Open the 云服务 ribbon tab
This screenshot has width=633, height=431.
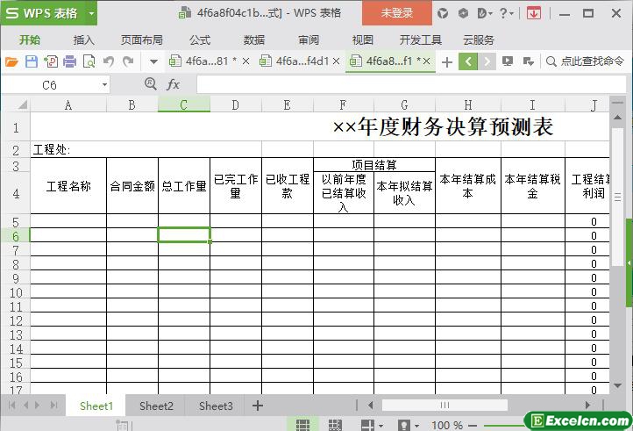[x=479, y=40]
